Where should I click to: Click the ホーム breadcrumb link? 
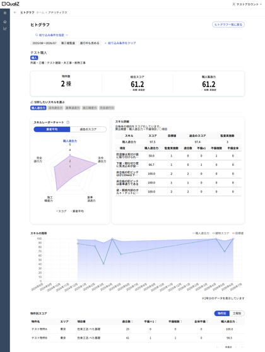tap(40, 13)
